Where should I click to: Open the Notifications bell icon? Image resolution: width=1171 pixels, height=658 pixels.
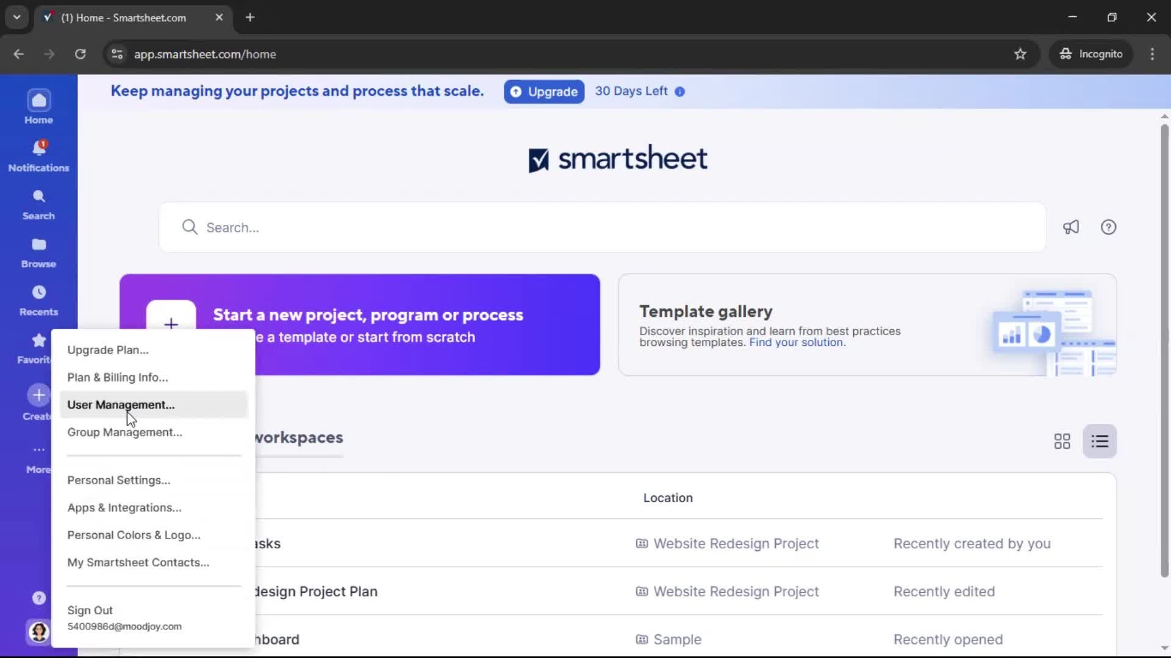[x=38, y=148]
